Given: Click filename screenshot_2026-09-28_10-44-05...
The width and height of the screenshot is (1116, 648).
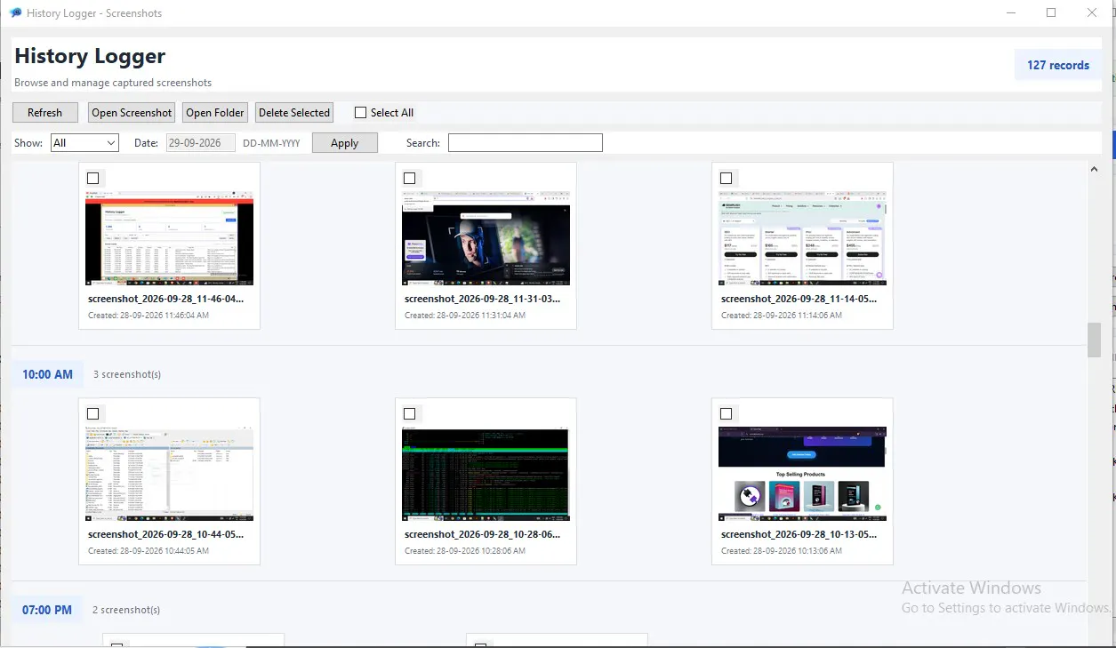Looking at the screenshot, I should click(166, 535).
